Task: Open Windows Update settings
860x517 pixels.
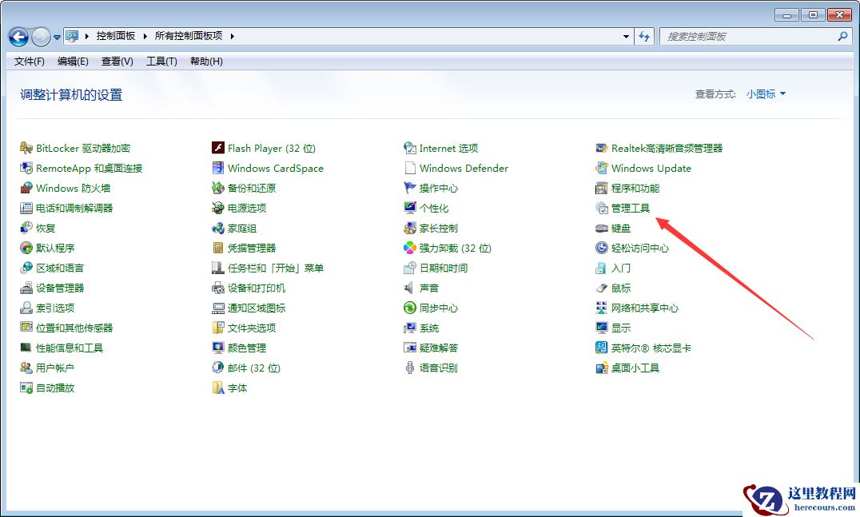Action: click(651, 168)
